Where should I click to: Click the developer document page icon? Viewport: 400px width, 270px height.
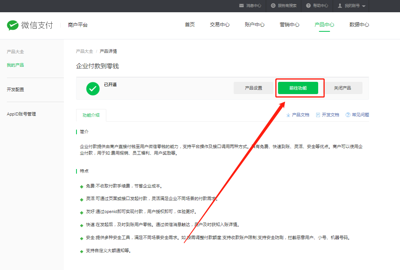(x=318, y=115)
